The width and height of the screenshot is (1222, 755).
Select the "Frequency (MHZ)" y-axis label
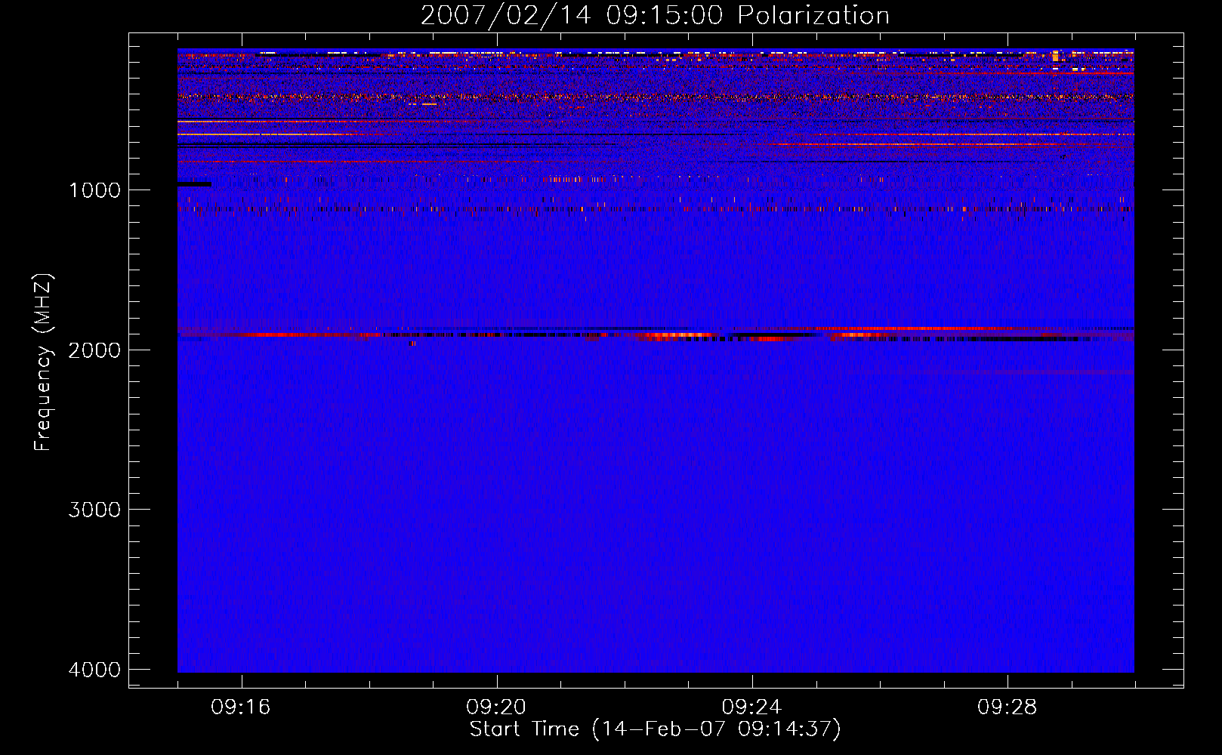[43, 362]
